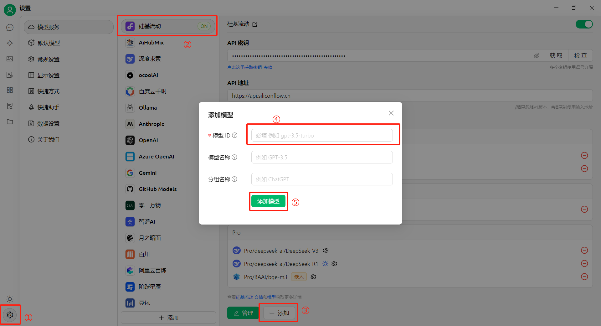Image resolution: width=601 pixels, height=326 pixels.
Task: Open the agents star icon in sidebar
Action: (x=10, y=43)
